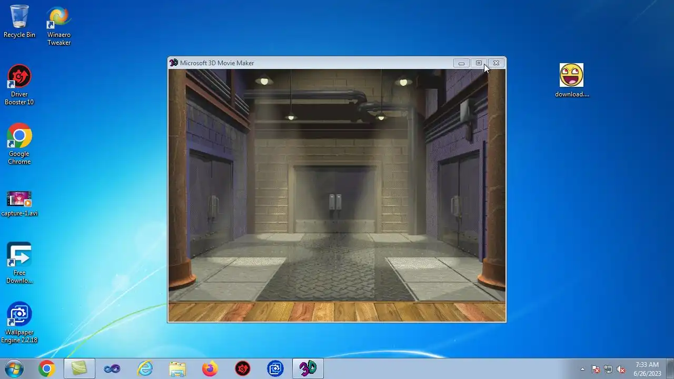This screenshot has height=379, width=674.
Task: Launch Internet Explorer from the taskbar
Action: pos(145,369)
